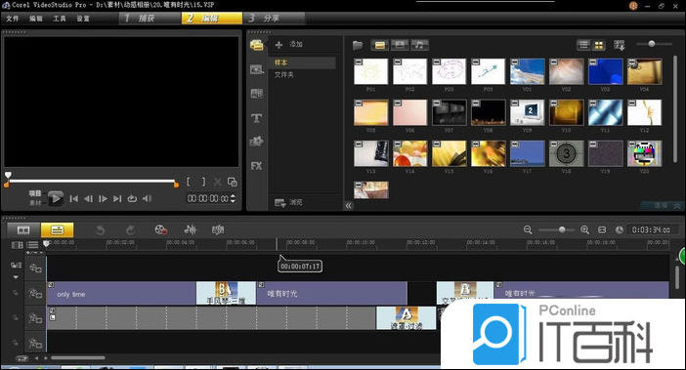The image size is (686, 370).
Task: Open the Transitions library panel icon
Action: 257,94
